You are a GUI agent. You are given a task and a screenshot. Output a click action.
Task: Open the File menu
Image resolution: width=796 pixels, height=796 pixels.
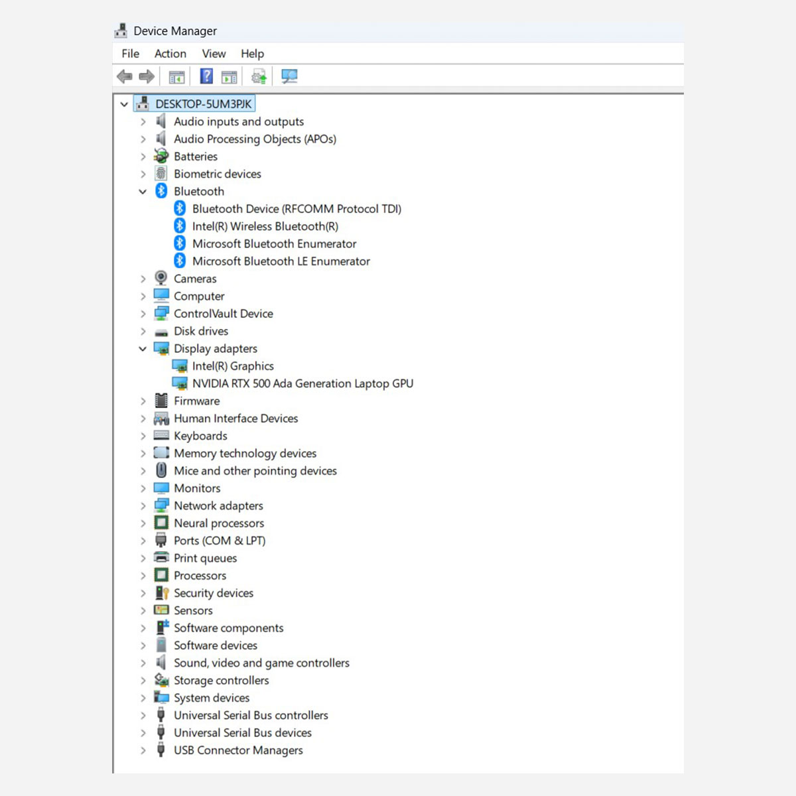[130, 54]
